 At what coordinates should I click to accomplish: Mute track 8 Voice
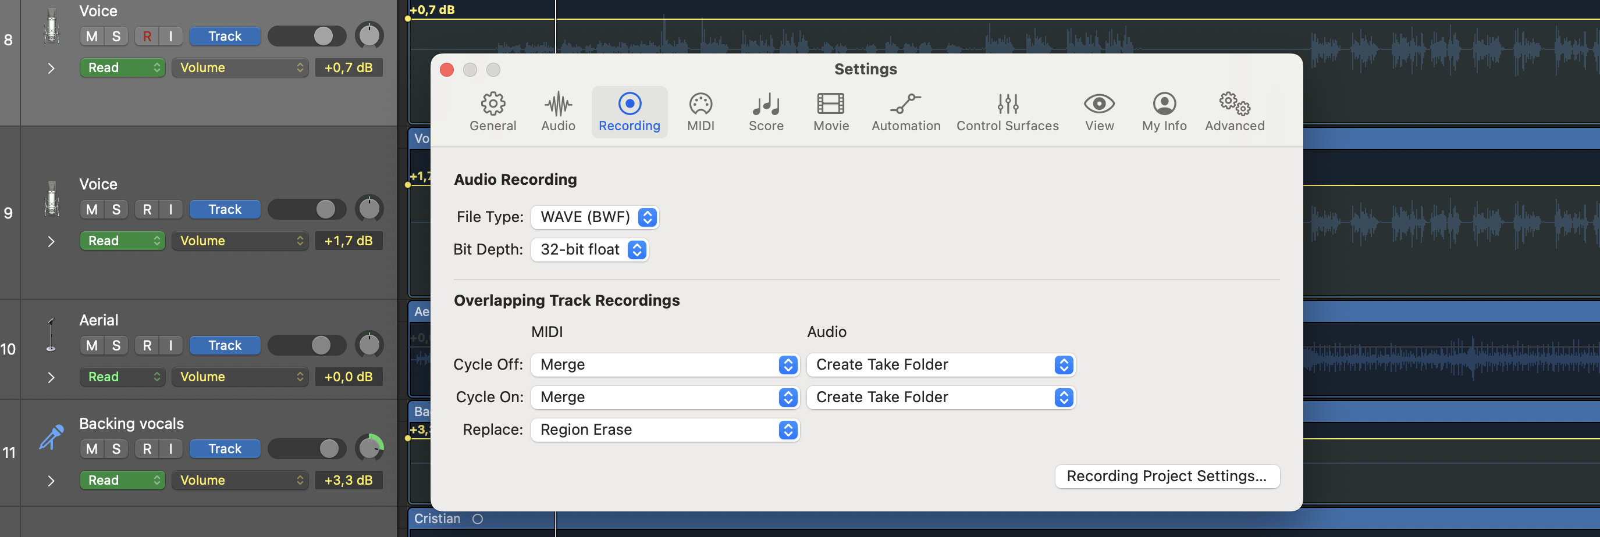(x=92, y=36)
